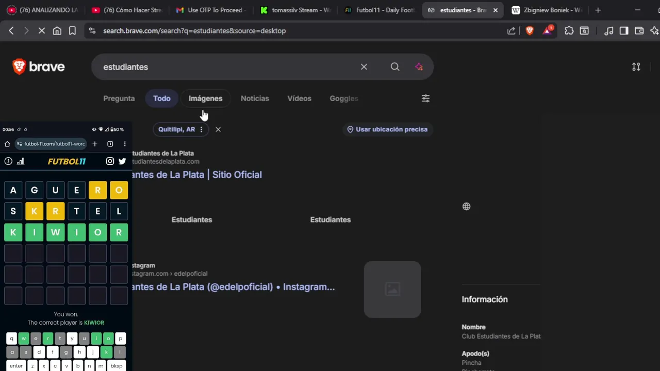Screen dimensions: 660x371
Task: Switch to Zbigniew Boniek Wikipedia tab
Action: click(548, 10)
